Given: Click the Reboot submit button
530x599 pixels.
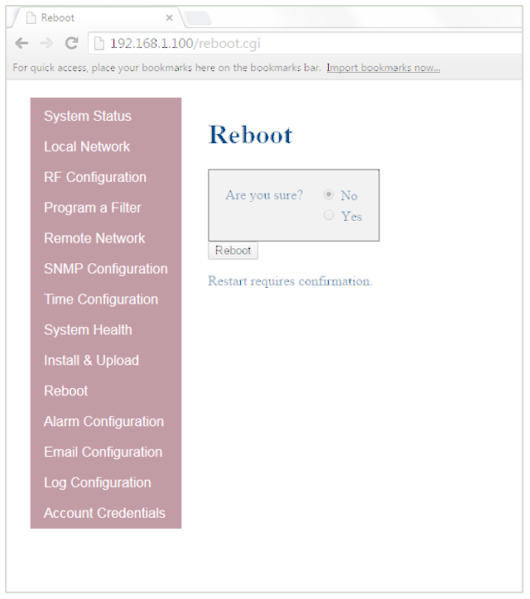Looking at the screenshot, I should coord(233,251).
